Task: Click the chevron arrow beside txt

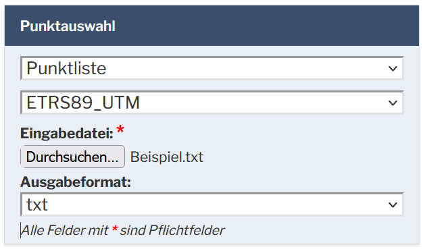Action: tap(393, 204)
